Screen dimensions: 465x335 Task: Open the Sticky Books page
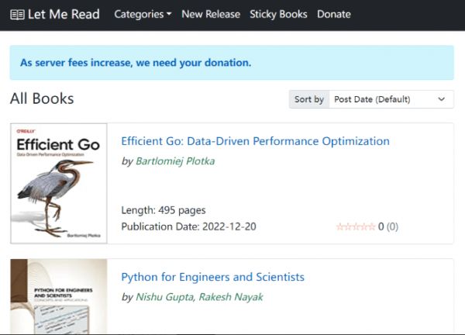[x=278, y=14]
